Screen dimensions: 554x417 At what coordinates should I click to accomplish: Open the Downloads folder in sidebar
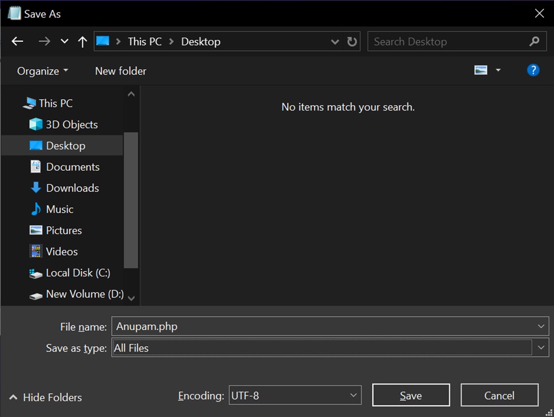72,188
